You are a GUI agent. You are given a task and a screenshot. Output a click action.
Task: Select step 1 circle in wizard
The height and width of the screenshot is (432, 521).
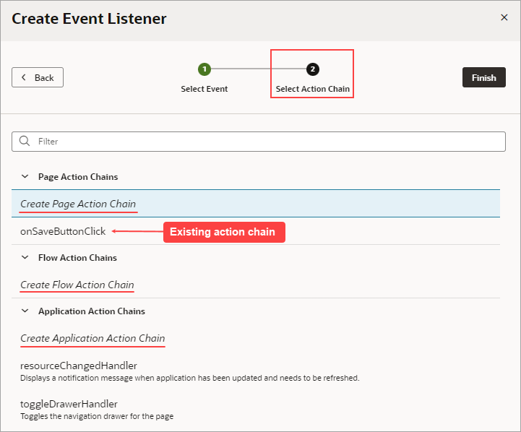pos(204,69)
